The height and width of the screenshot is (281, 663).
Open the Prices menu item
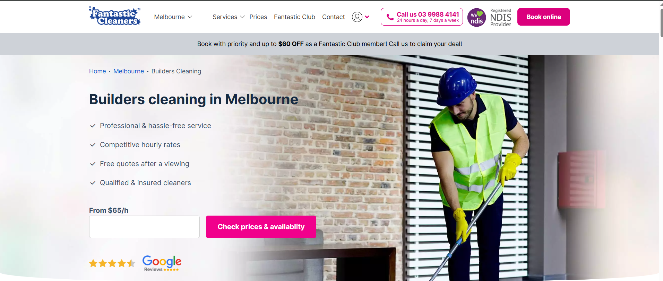[x=258, y=17]
